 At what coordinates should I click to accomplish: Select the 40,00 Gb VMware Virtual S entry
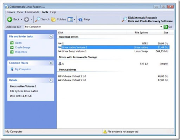(x=74, y=76)
